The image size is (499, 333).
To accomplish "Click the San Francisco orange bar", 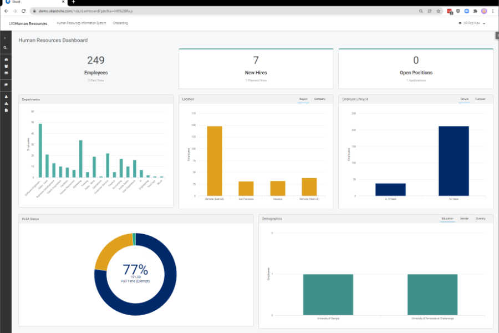I will (246, 189).
